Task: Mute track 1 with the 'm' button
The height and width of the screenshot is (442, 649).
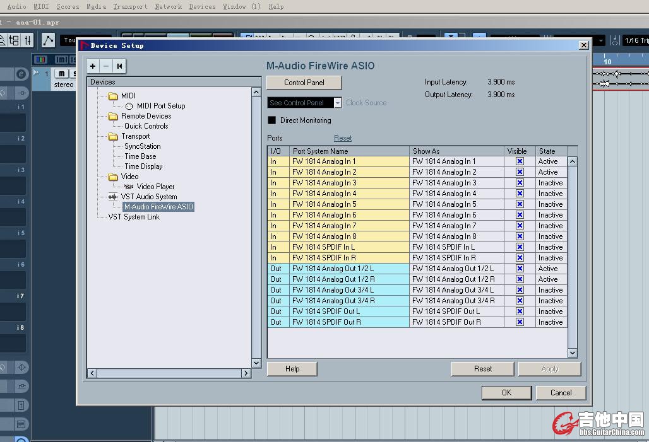Action: [62, 74]
